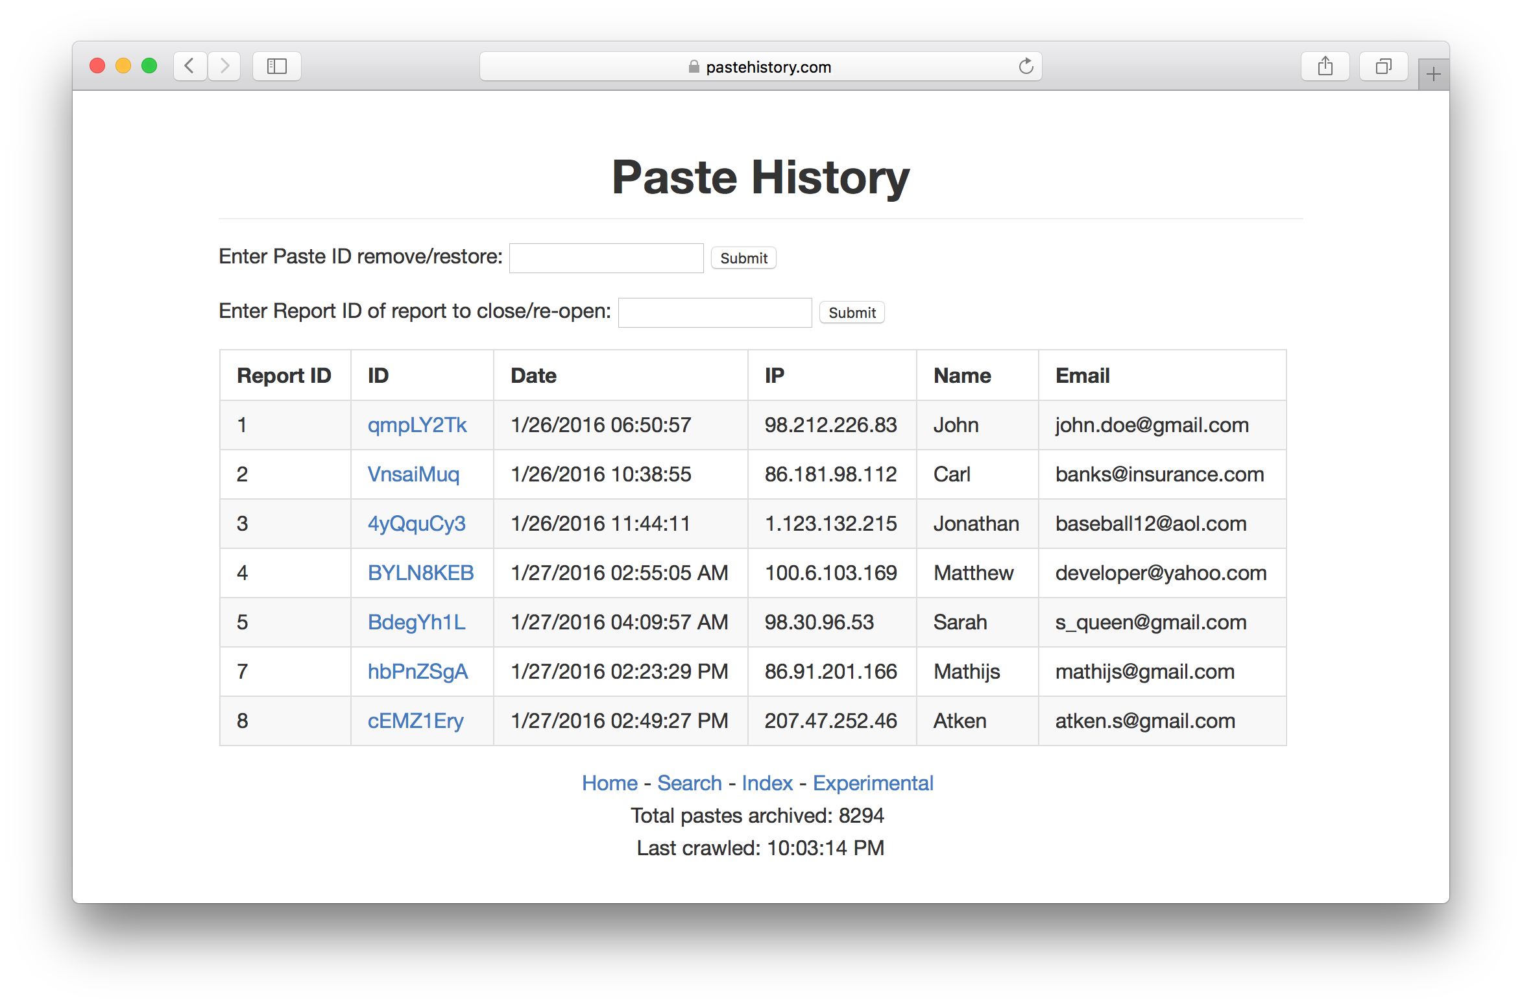Open paste link cEMZ1Ery

415,721
